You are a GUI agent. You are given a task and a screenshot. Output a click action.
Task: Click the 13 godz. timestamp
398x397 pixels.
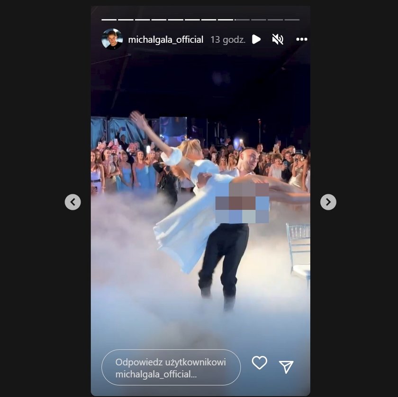point(228,40)
